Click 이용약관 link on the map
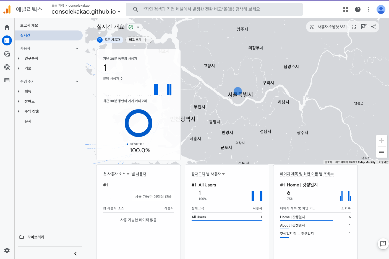The width and height of the screenshot is (389, 259). [383, 162]
